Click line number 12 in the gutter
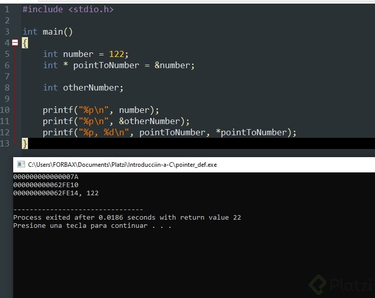 [x=5, y=132]
